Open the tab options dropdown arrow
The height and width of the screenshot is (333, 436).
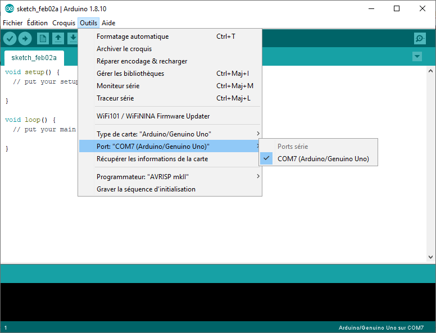point(416,57)
